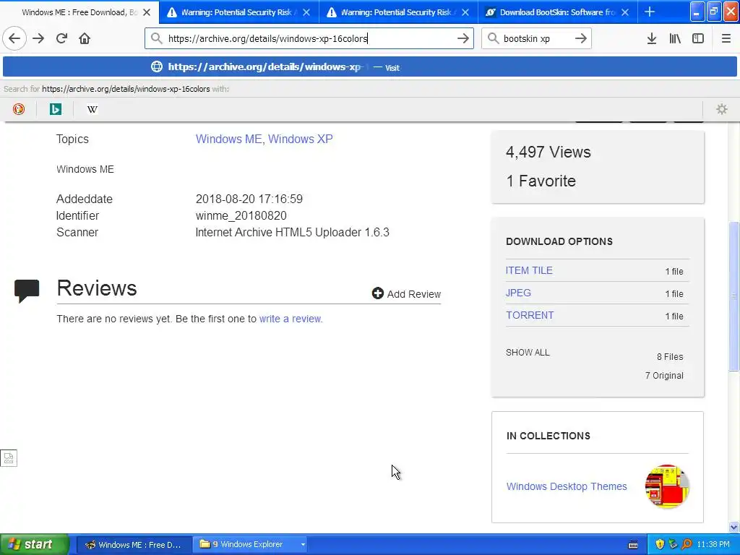
Task: Click SHOW ALL download options
Action: tap(528, 353)
